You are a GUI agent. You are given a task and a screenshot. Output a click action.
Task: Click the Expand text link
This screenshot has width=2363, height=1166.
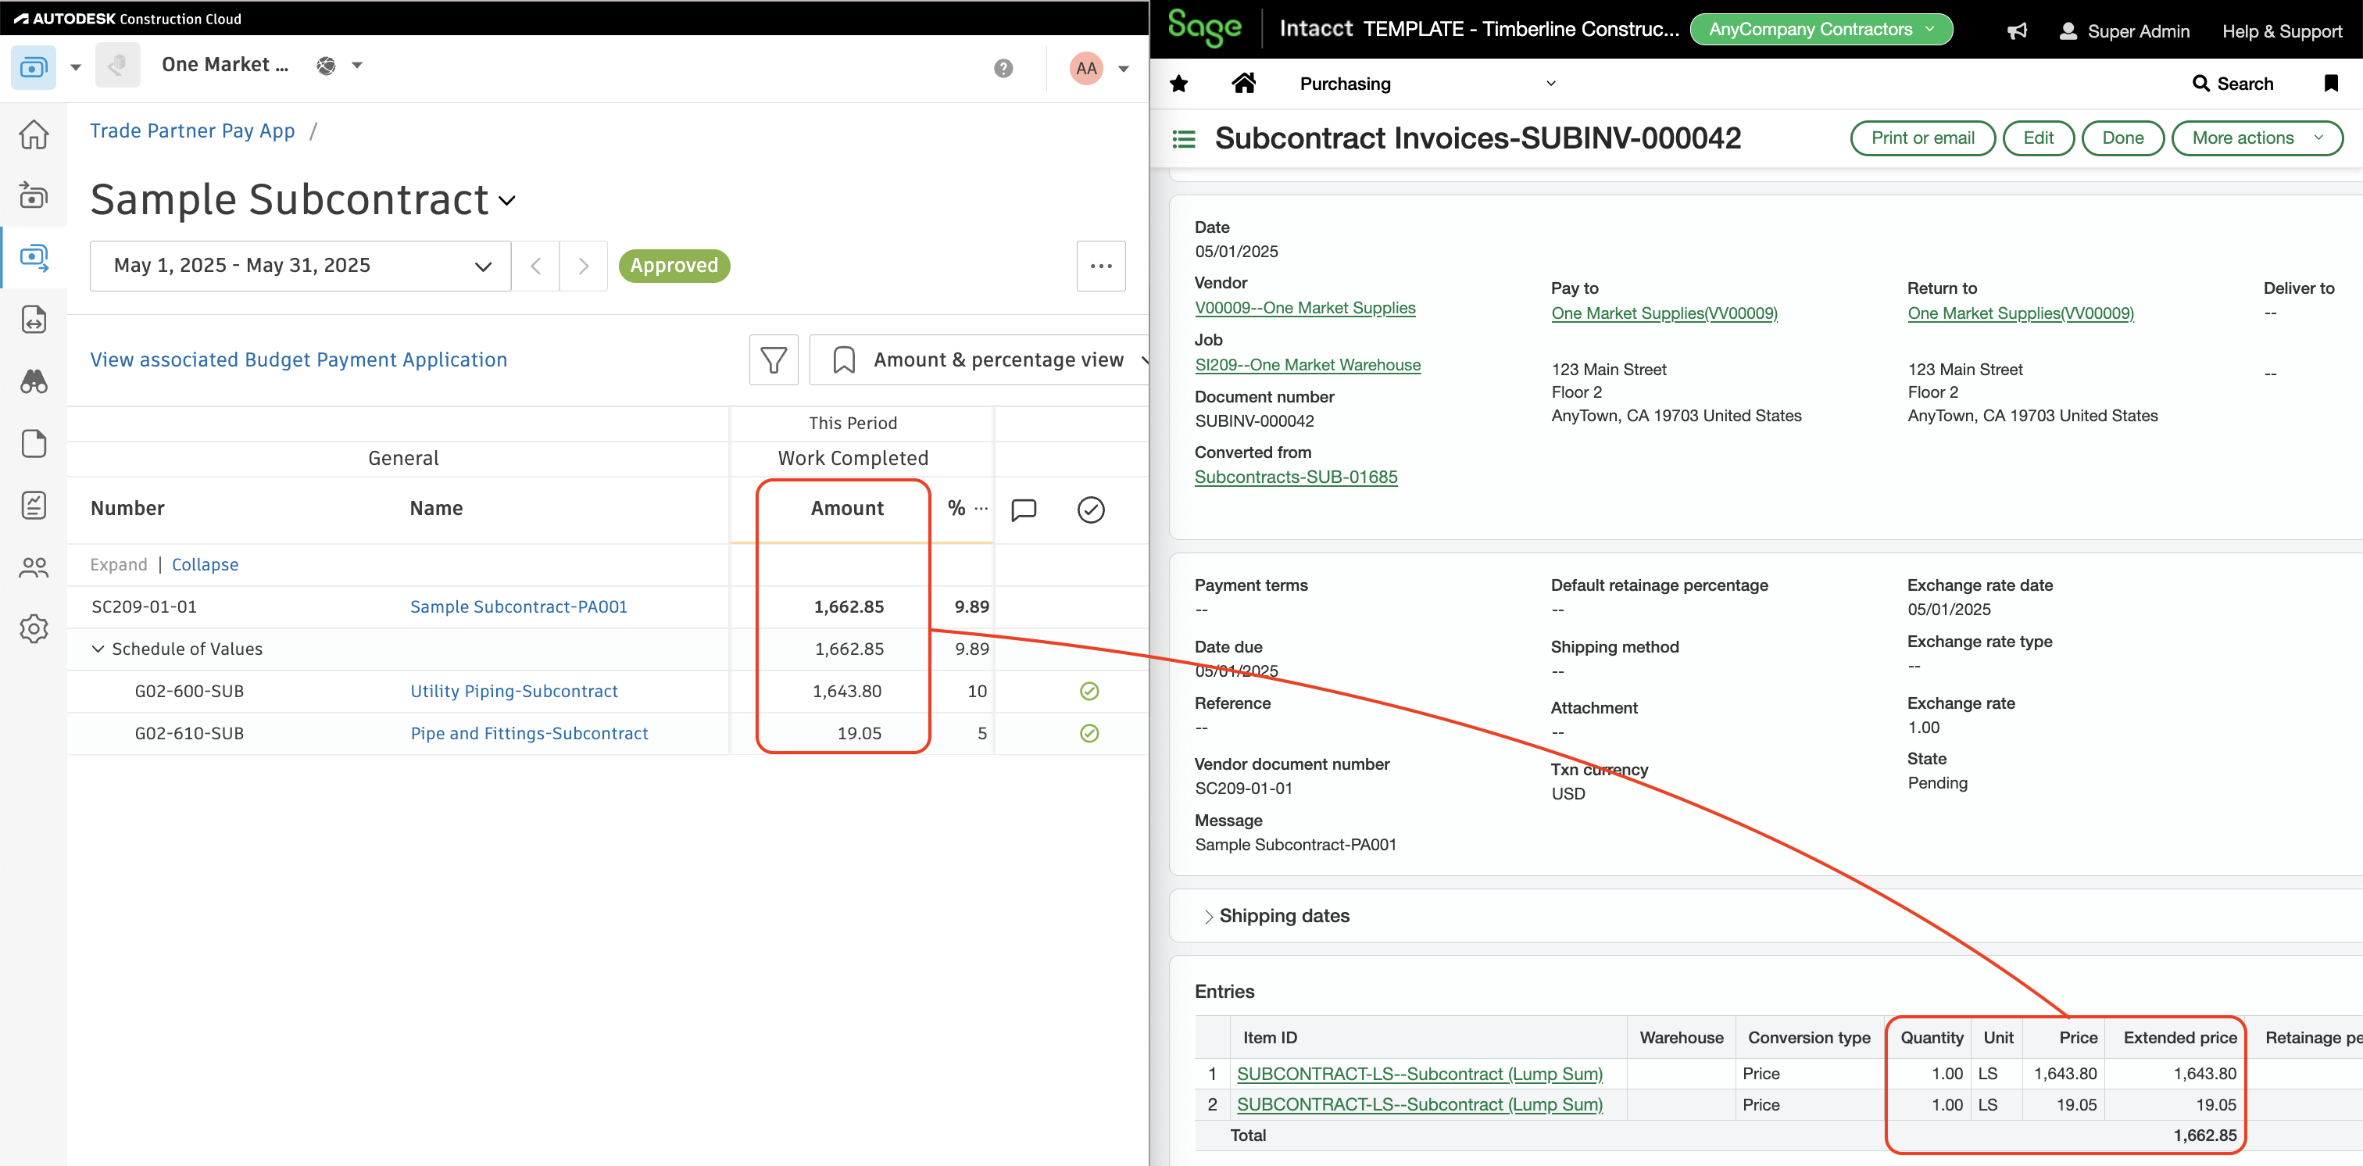[118, 564]
